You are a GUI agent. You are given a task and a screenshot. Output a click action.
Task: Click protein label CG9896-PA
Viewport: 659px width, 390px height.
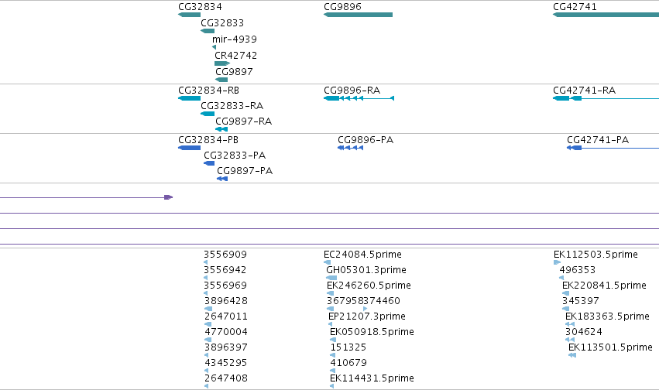[366, 140]
